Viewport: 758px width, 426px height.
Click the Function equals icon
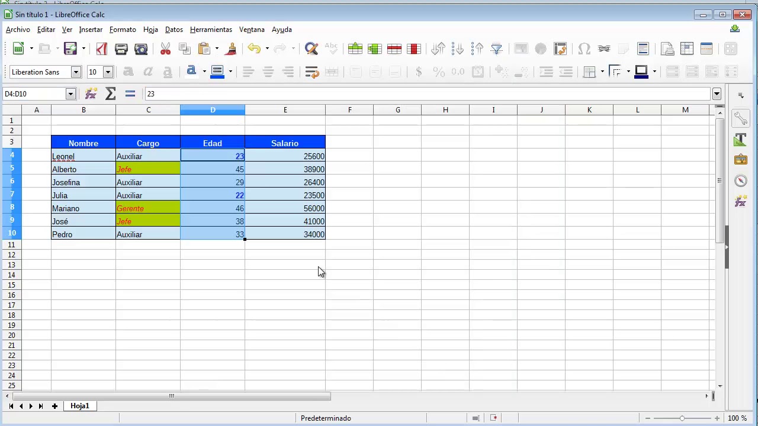coord(130,93)
